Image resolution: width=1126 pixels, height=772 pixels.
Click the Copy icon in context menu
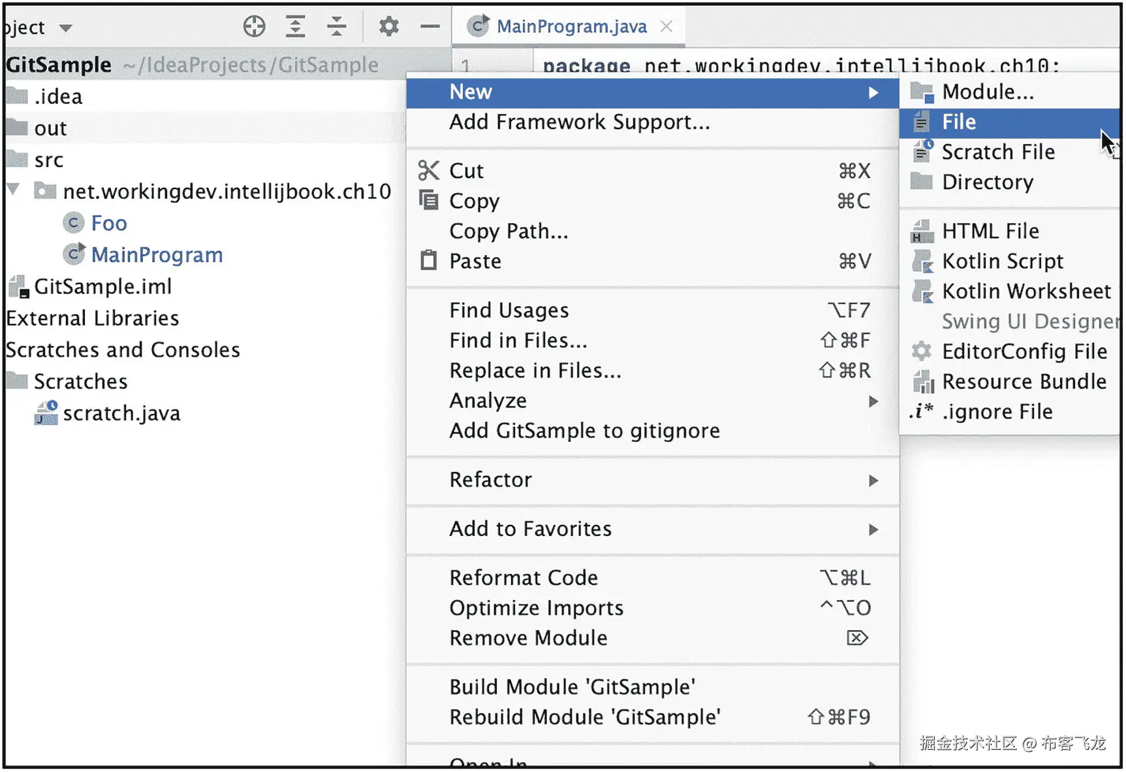point(428,200)
